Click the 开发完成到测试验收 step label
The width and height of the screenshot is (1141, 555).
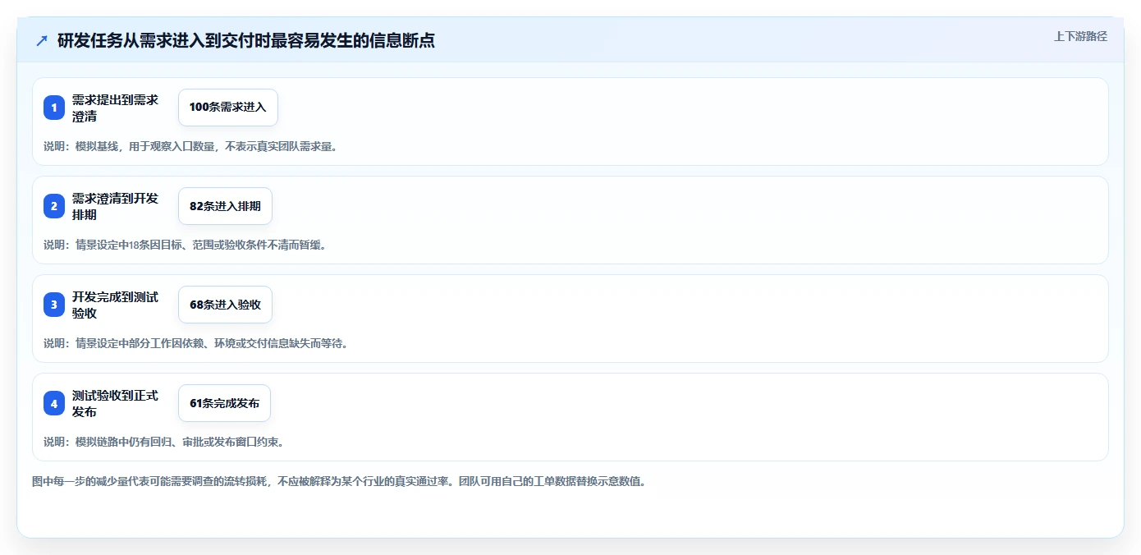tap(116, 305)
